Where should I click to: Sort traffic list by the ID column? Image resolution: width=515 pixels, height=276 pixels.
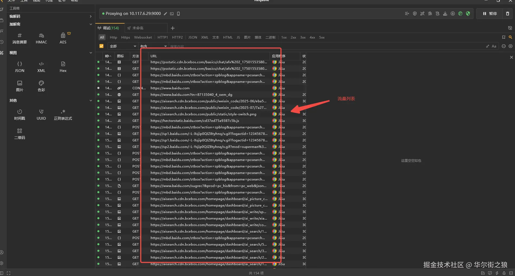point(108,56)
